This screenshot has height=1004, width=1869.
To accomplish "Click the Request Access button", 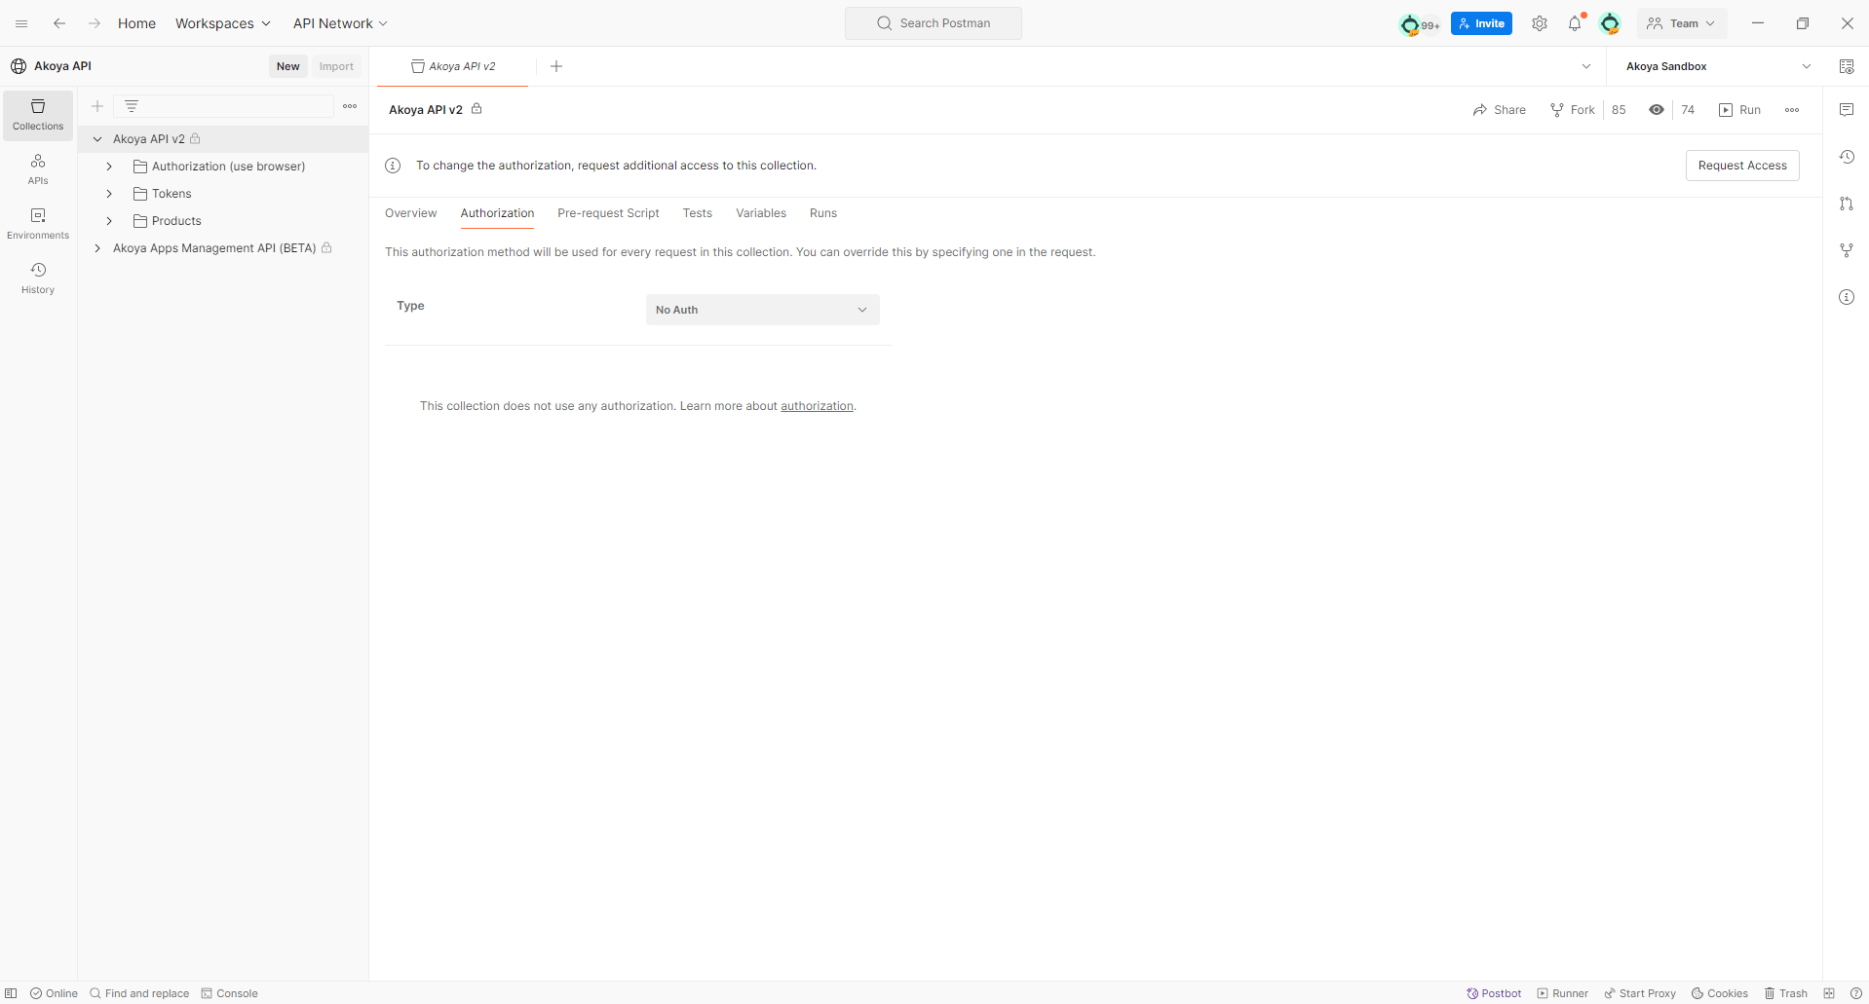I will point(1742,166).
